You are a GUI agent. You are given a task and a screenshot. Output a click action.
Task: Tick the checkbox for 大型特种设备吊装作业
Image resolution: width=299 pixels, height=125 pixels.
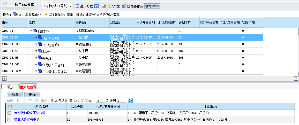(9, 113)
